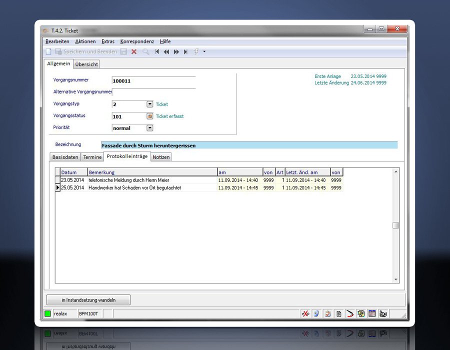Open the Vorgangsstatus selection button

pos(149,116)
